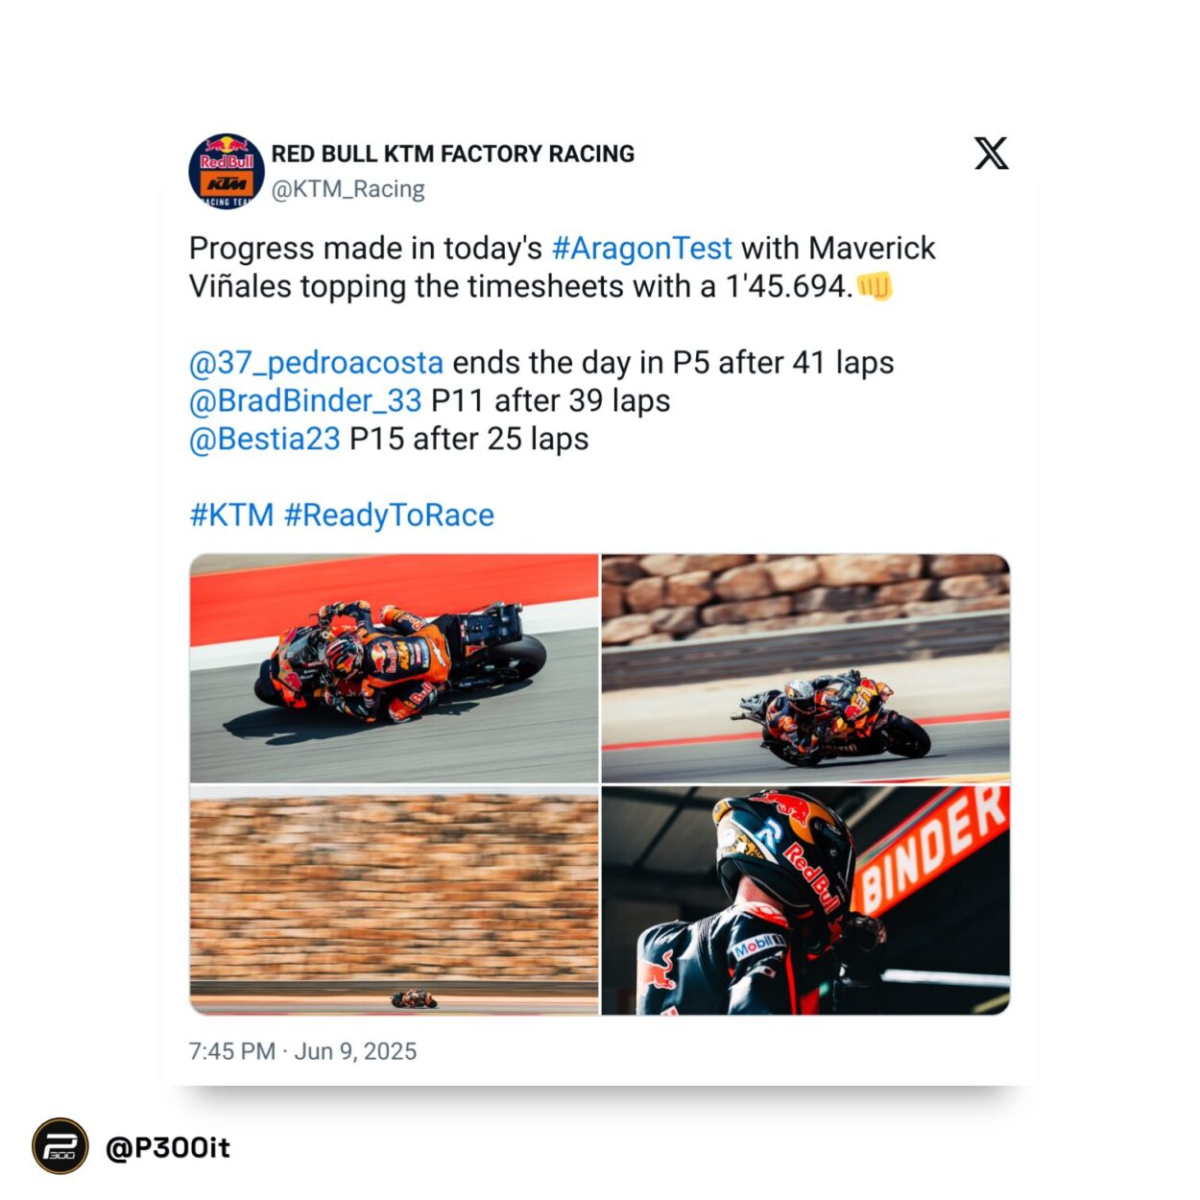This screenshot has height=1200, width=1200.
Task: Visit the @BradBinder_33 profile link
Action: (x=305, y=400)
